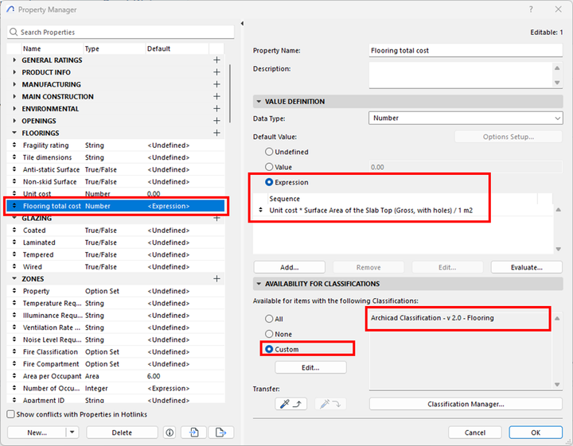This screenshot has height=446, width=573.
Task: Add property to FLOORINGS group
Action: (x=216, y=133)
